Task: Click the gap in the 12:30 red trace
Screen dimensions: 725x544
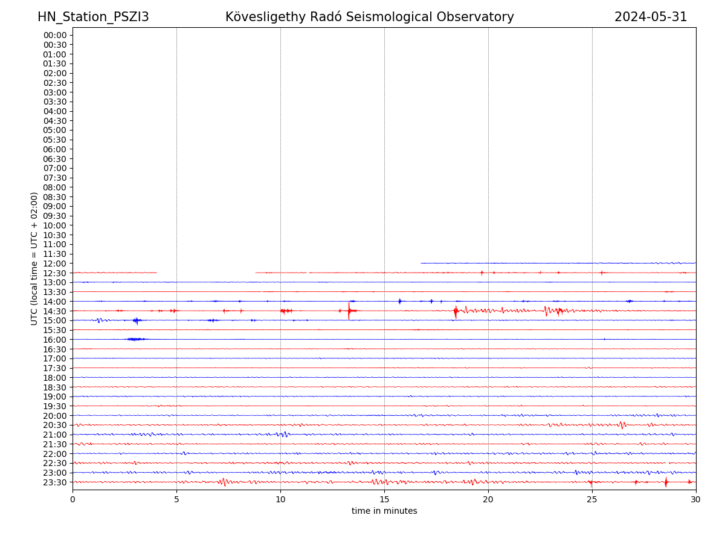Action: [205, 273]
